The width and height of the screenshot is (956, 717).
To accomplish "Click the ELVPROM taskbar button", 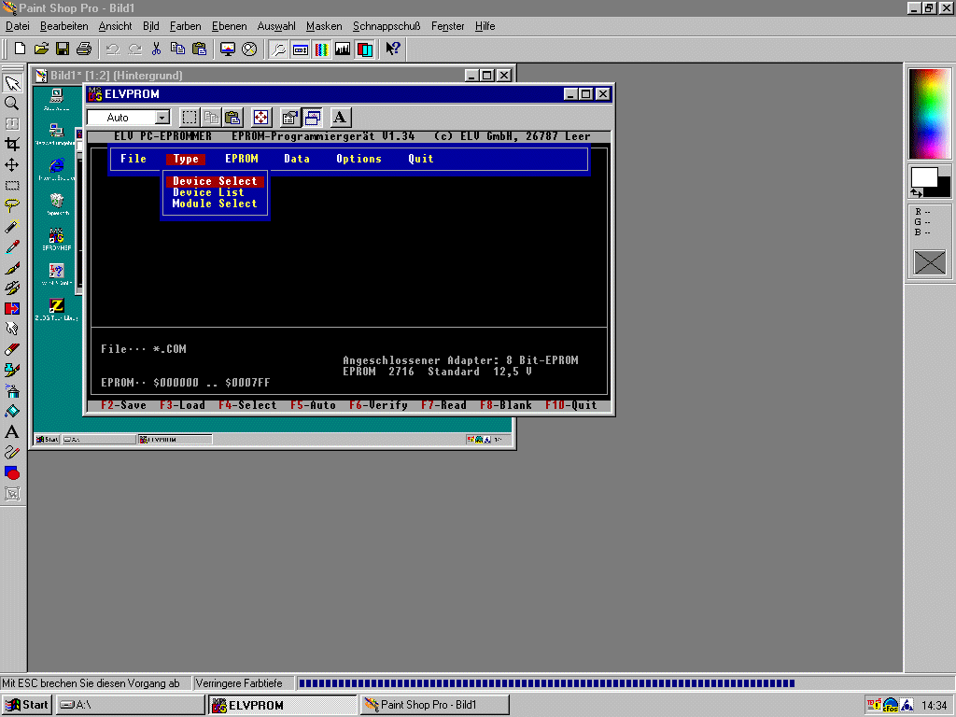I will (x=283, y=705).
